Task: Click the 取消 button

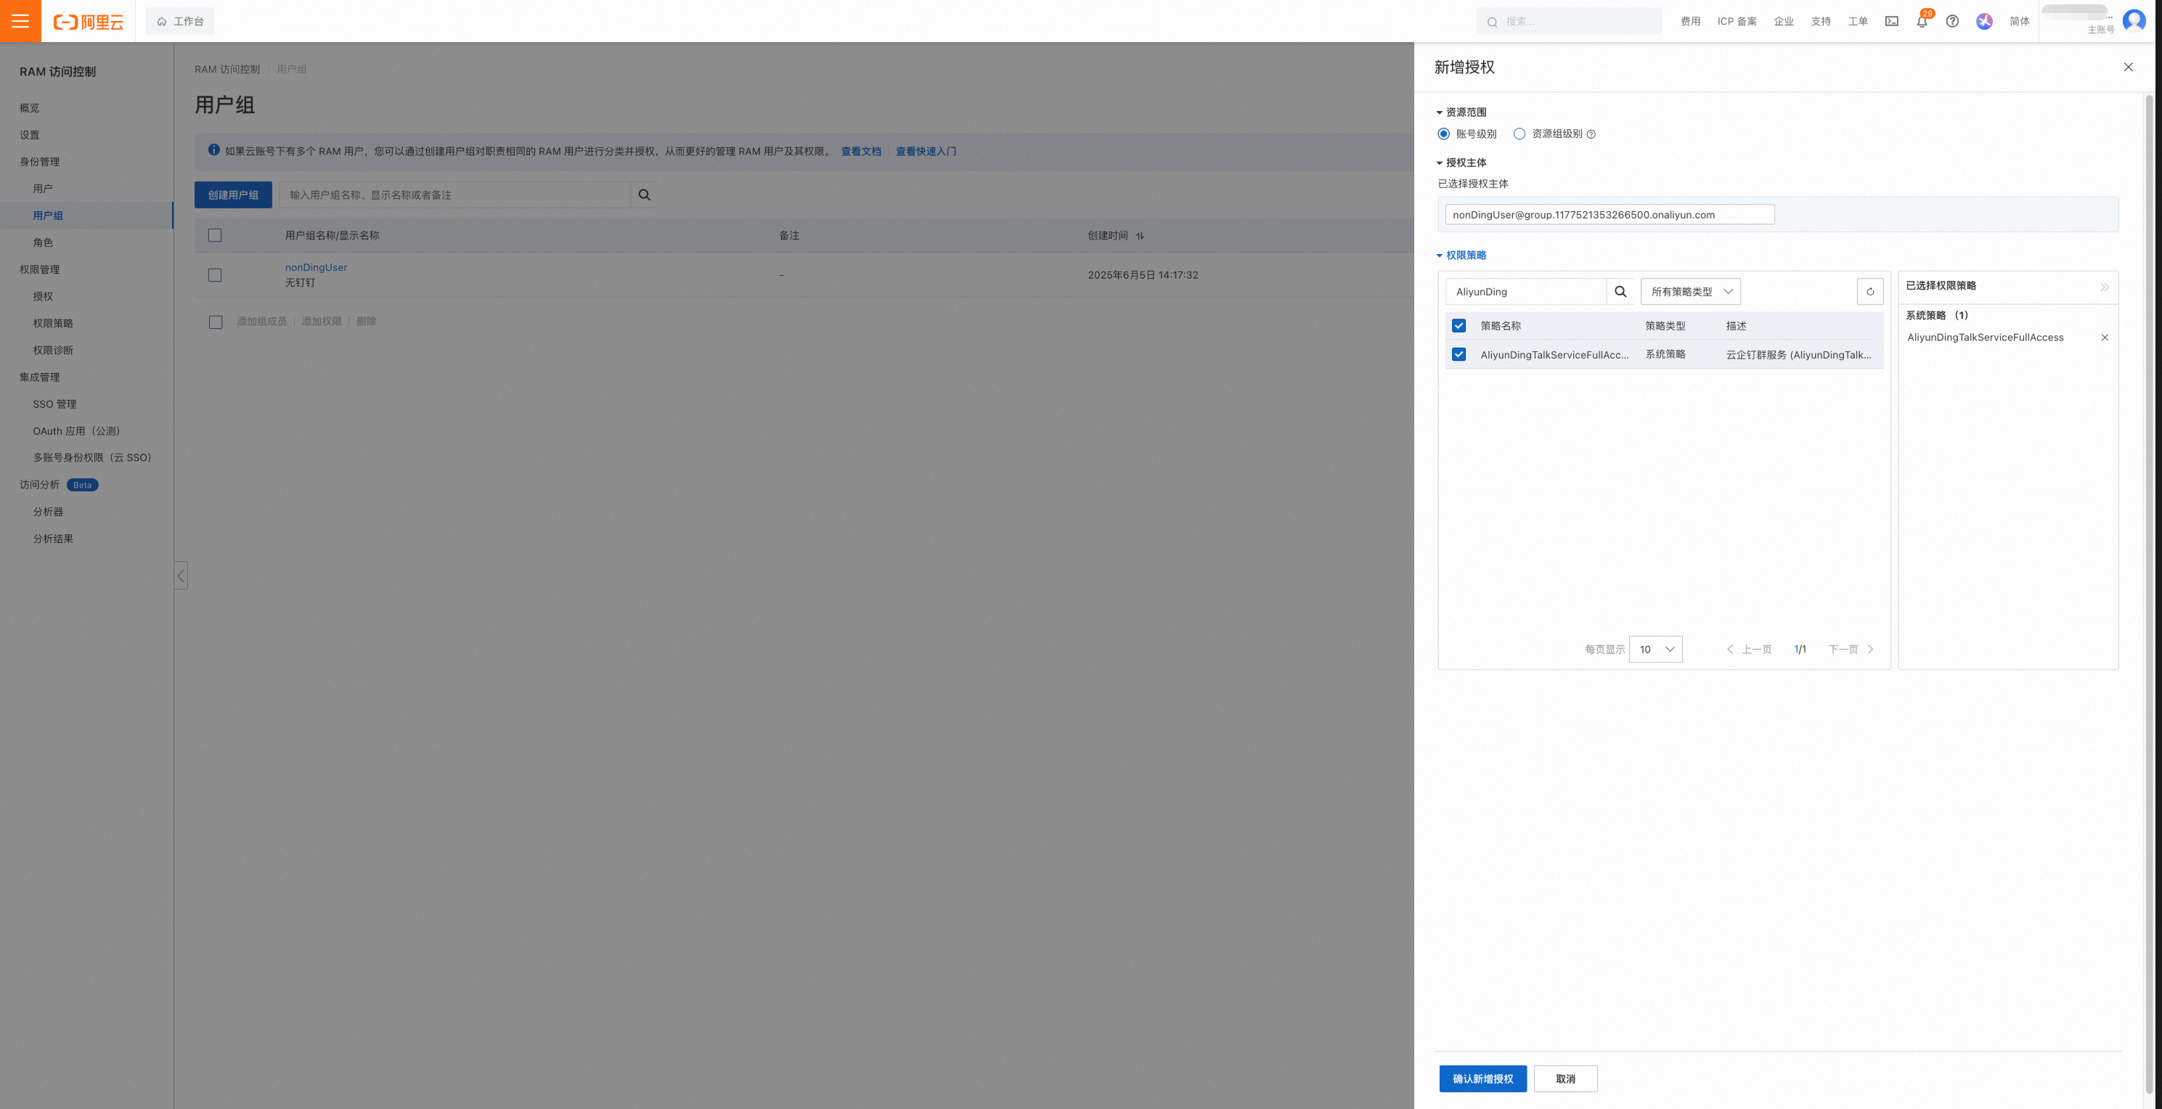Action: coord(1565,1079)
